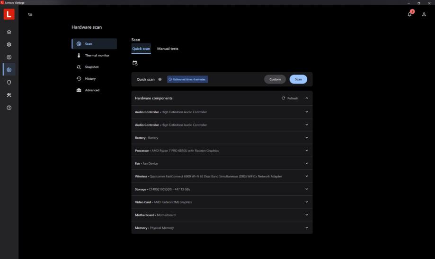
Task: Click Refresh hardware components
Action: coord(290,98)
